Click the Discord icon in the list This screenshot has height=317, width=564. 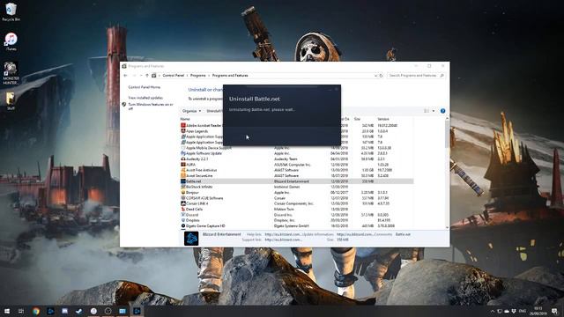pos(183,215)
